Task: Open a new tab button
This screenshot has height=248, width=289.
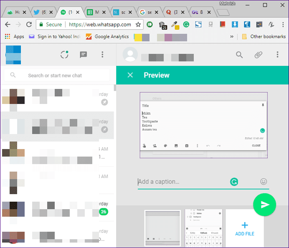Action: click(223, 13)
